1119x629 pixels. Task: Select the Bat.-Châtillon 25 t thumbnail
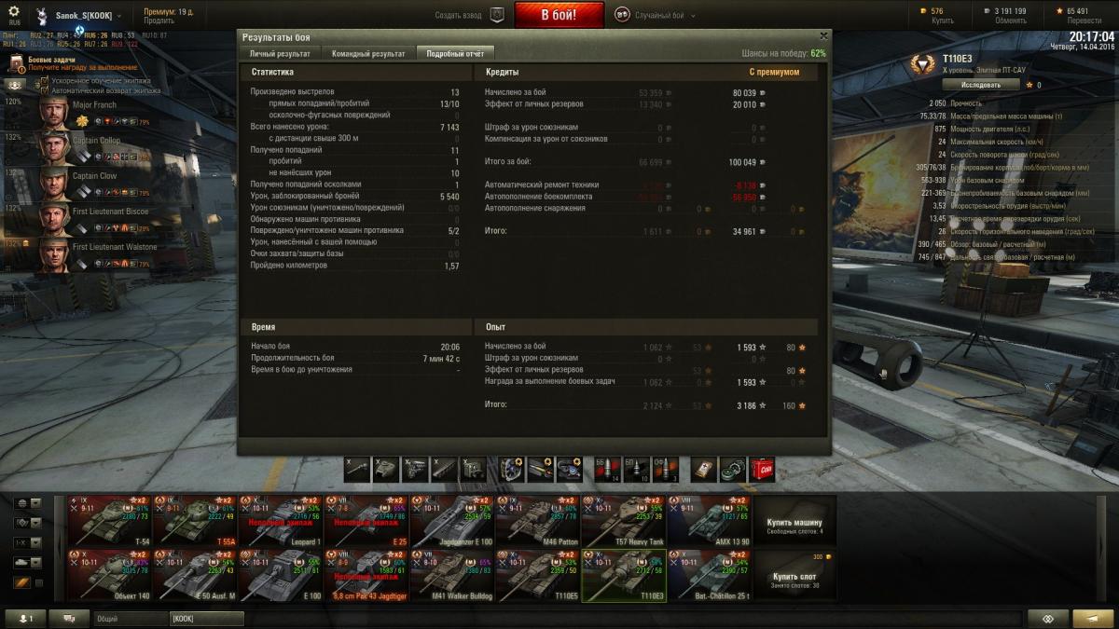708,575
